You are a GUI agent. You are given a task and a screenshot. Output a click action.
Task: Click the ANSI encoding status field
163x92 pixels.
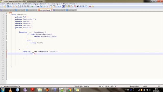pos(145,86)
